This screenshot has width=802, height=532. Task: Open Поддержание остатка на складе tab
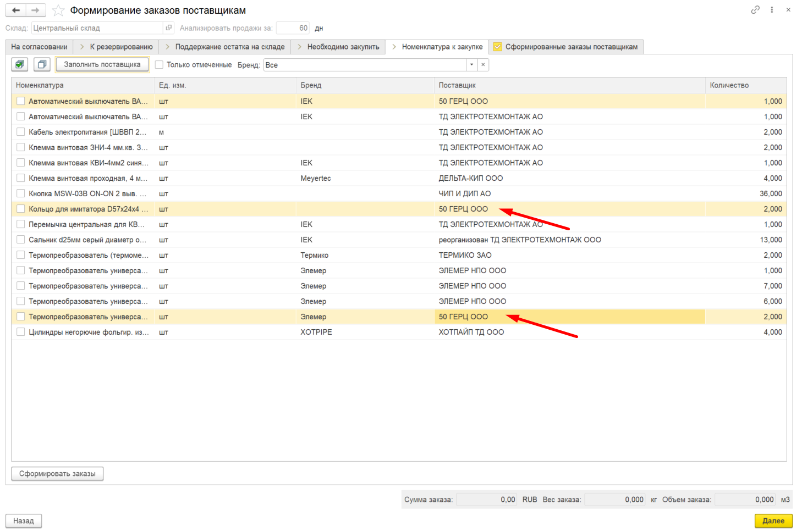tap(225, 47)
